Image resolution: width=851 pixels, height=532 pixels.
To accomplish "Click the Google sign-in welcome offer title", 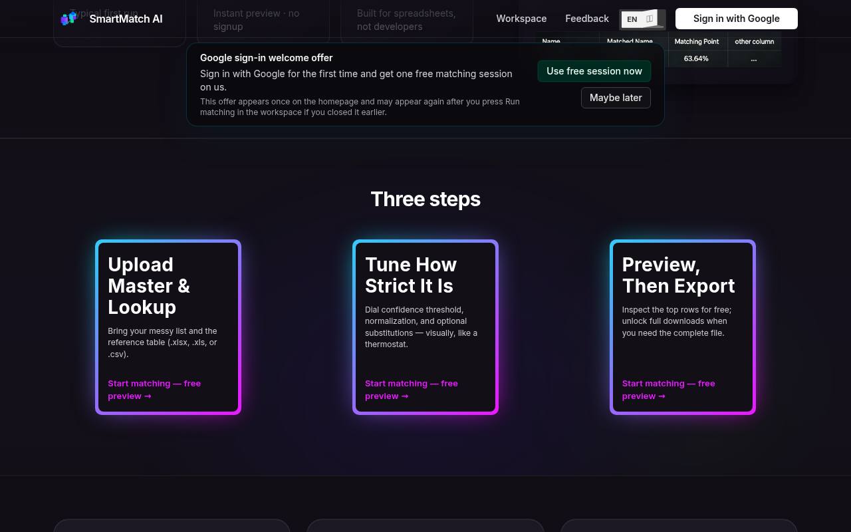I will click(267, 58).
